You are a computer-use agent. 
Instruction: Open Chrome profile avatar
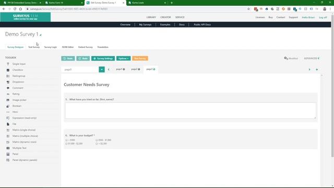click(x=325, y=9)
